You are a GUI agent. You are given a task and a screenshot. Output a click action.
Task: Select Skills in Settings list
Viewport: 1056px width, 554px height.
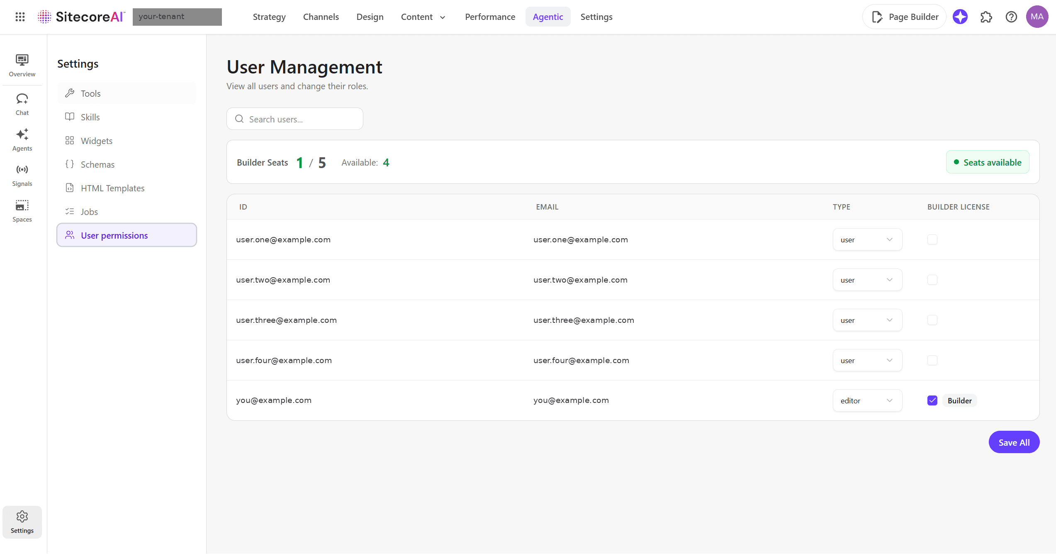click(127, 117)
